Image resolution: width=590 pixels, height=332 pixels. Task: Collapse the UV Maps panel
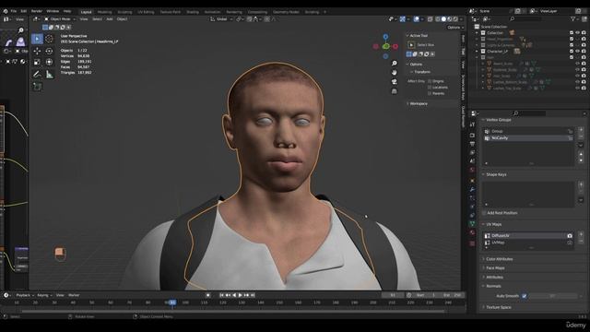(493, 224)
